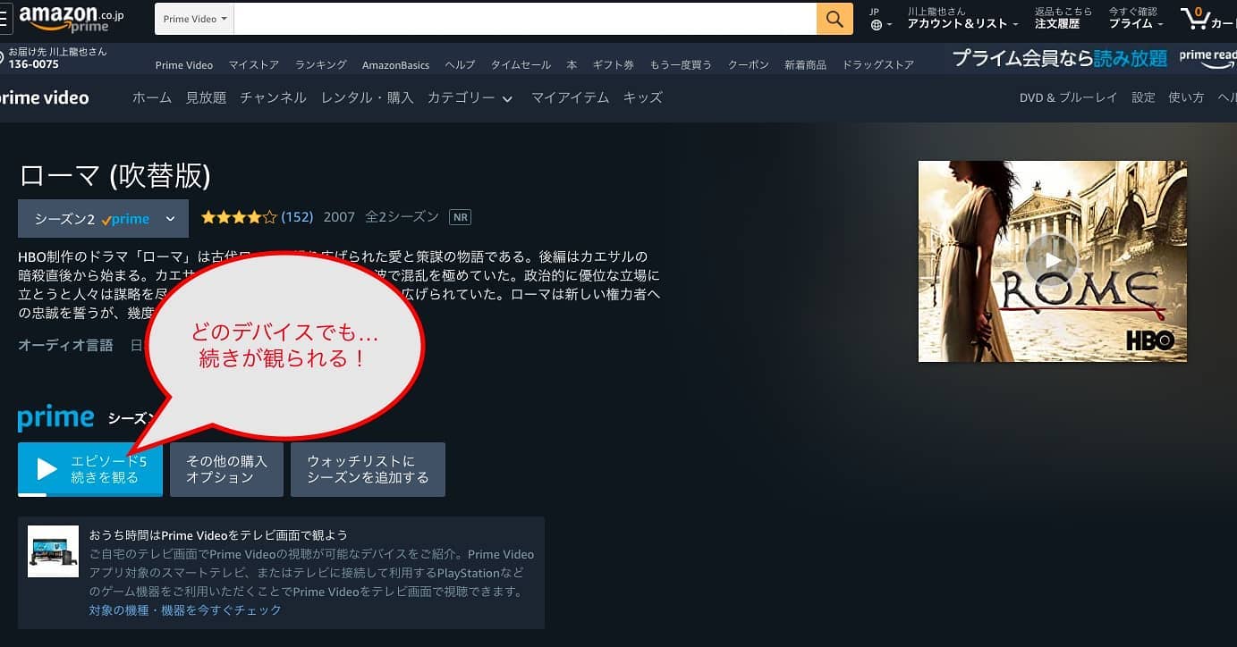Play the ROME trailer thumbnail

(1052, 261)
